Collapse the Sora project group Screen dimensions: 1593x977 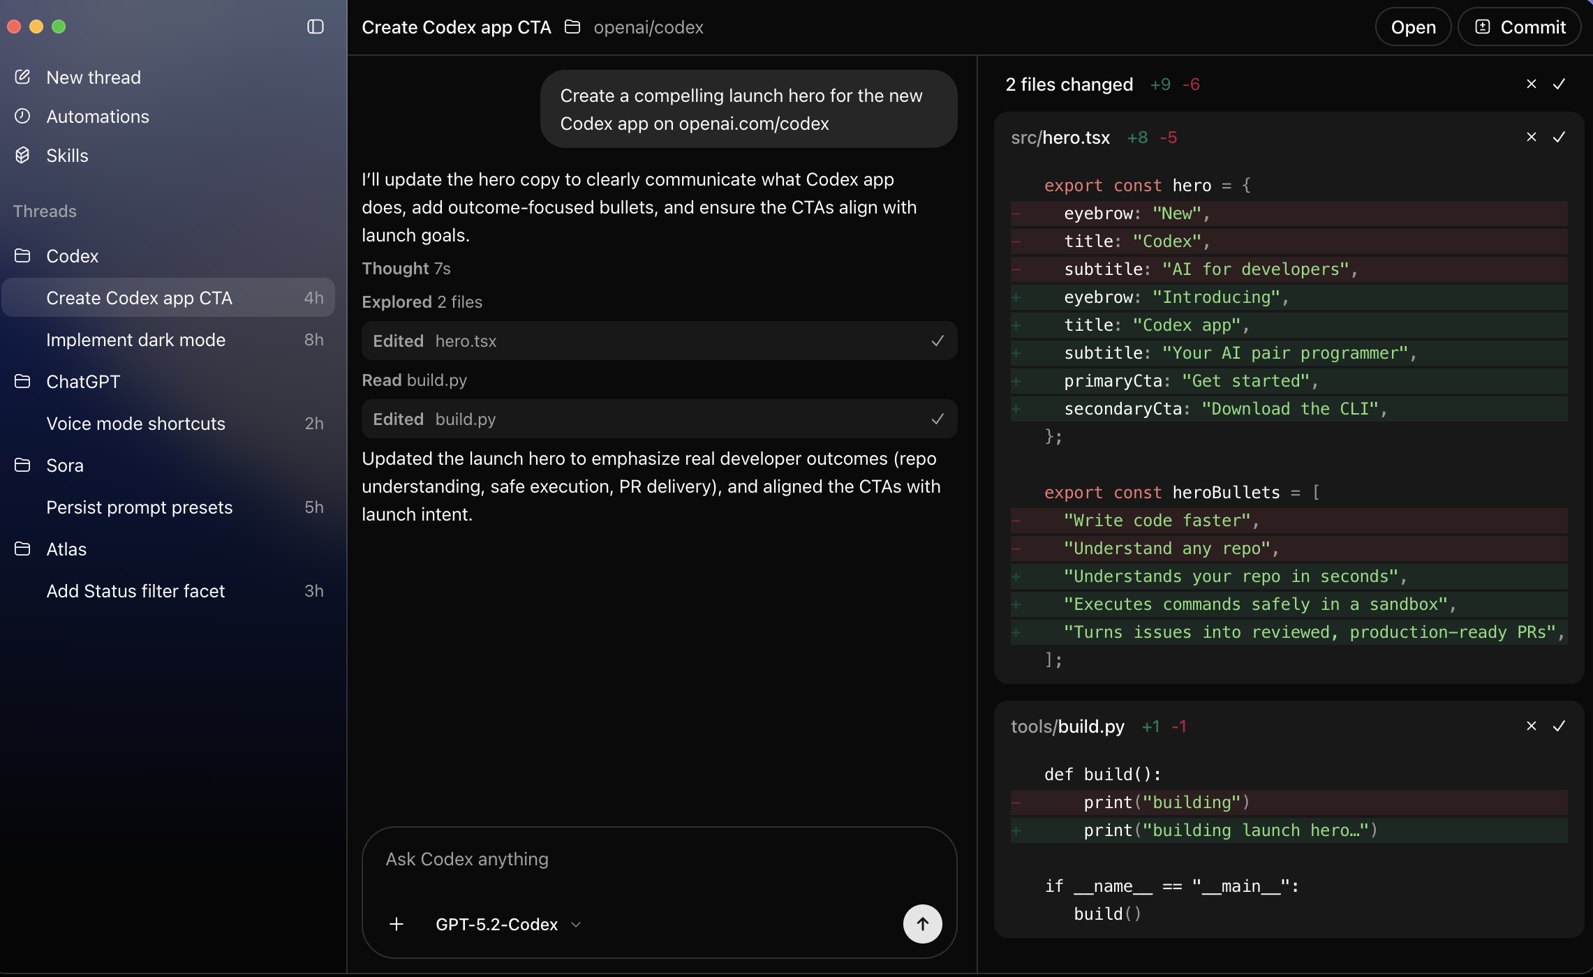(65, 465)
